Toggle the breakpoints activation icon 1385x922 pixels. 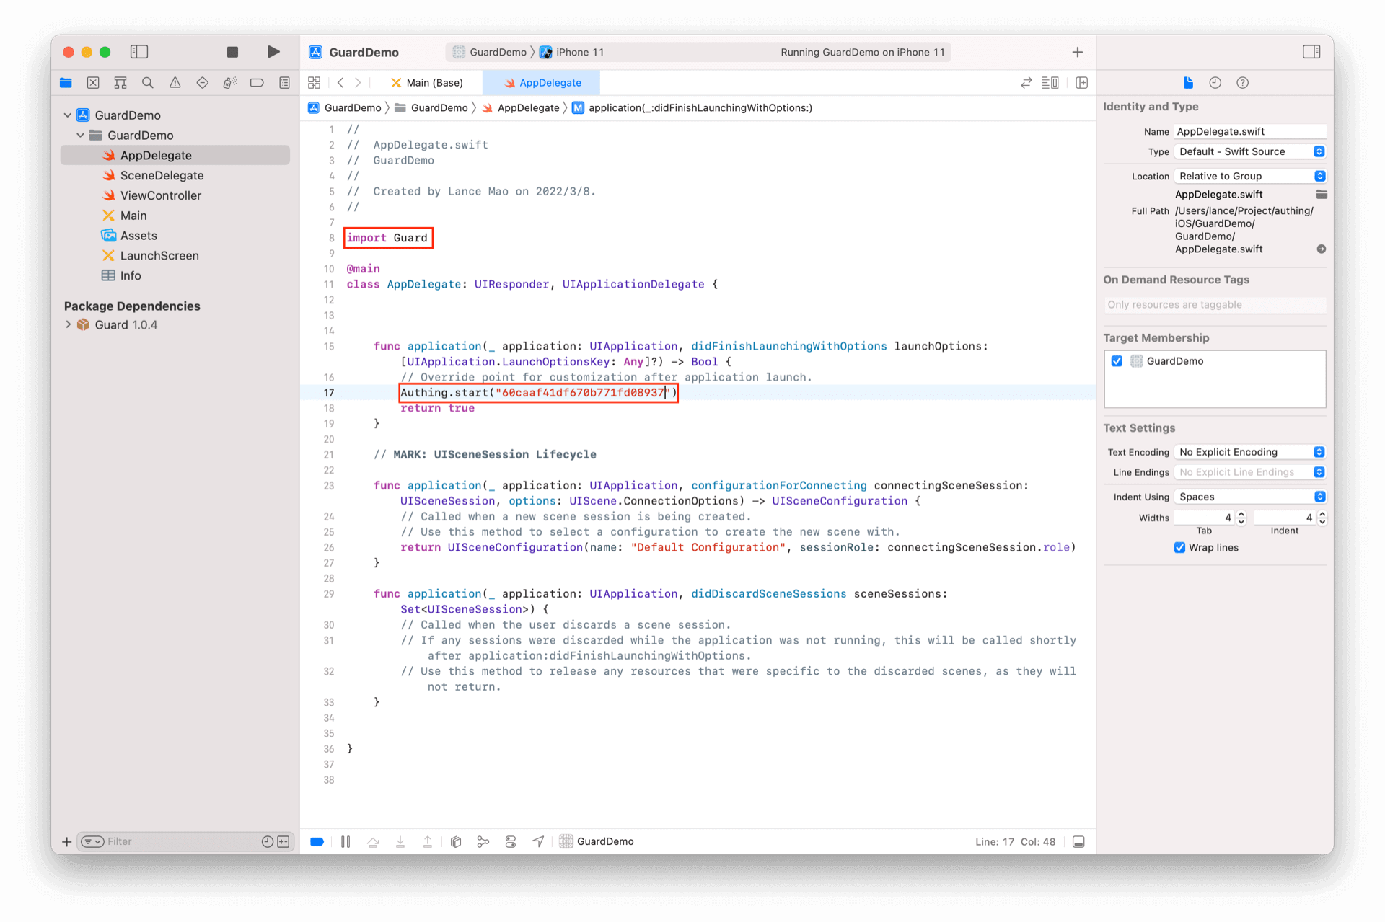click(x=317, y=841)
